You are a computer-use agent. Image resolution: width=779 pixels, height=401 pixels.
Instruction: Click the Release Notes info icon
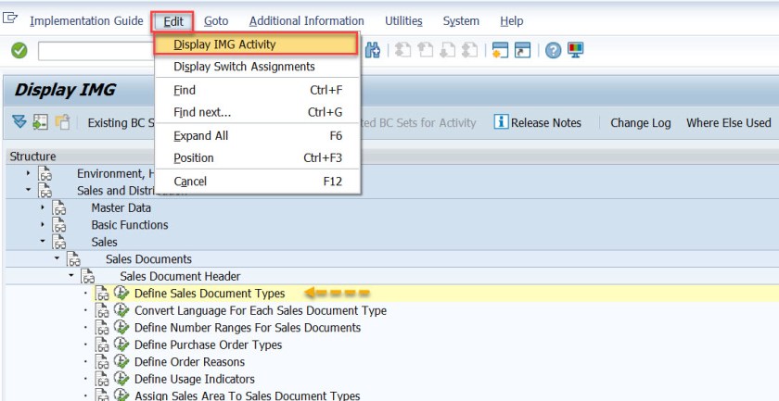[x=501, y=122]
